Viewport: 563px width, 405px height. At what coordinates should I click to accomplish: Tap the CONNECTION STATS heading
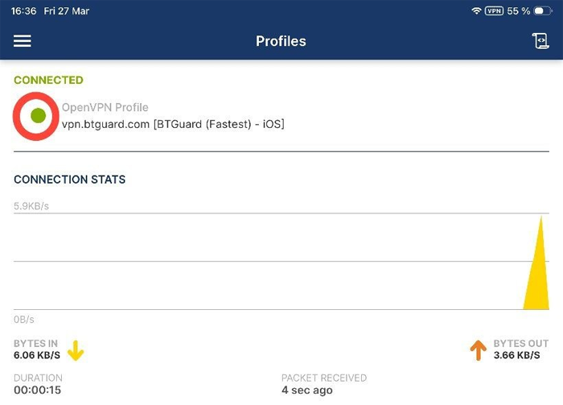pyautogui.click(x=69, y=179)
